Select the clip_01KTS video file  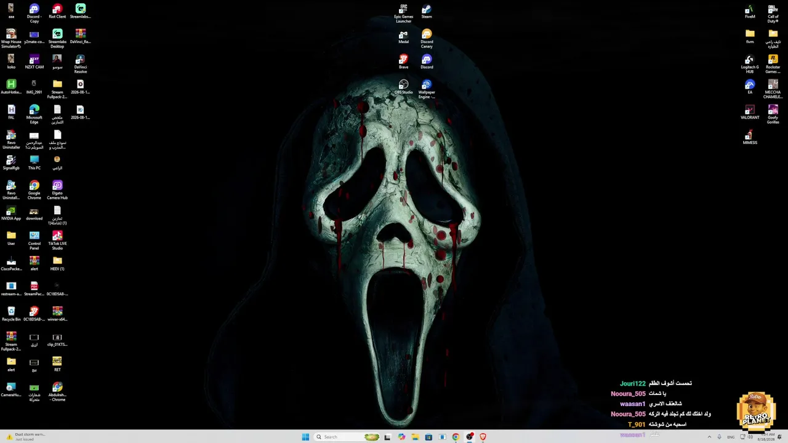pos(57,339)
